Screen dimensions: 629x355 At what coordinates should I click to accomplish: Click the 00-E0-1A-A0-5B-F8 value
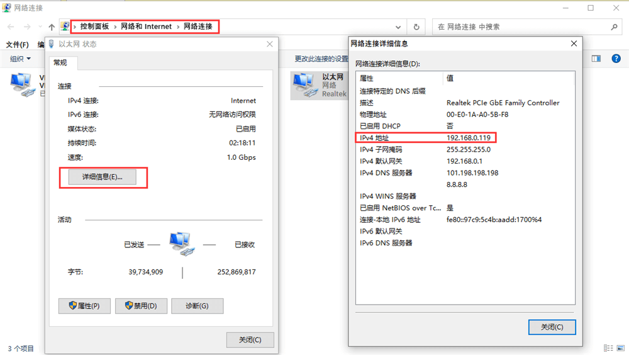pos(477,115)
